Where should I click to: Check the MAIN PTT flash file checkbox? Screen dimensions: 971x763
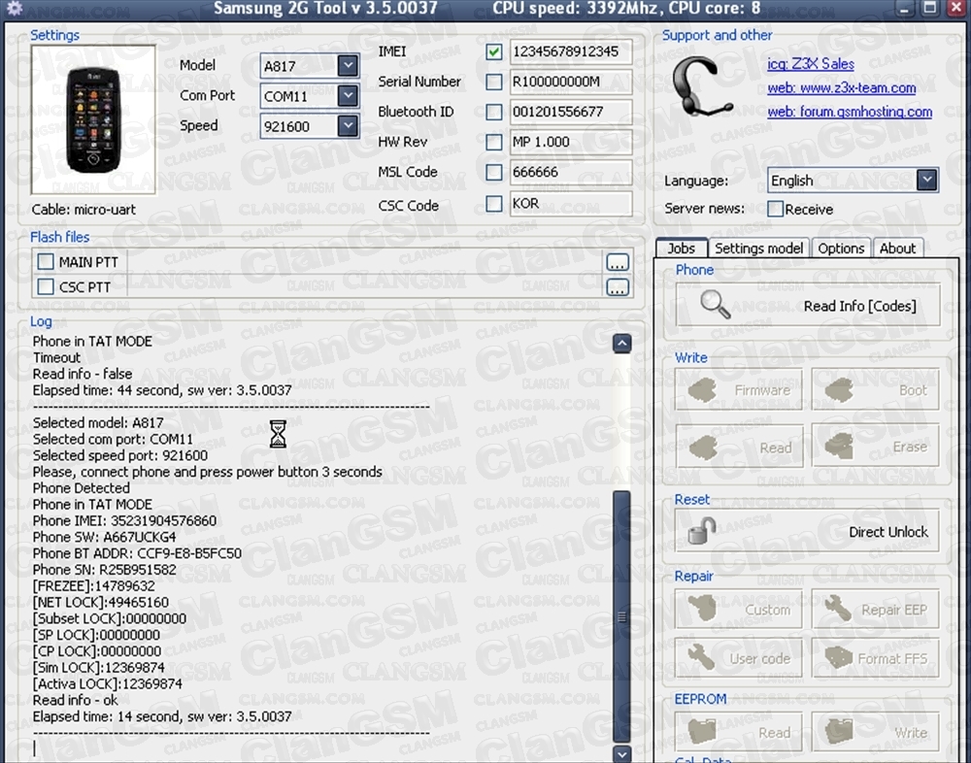(46, 262)
